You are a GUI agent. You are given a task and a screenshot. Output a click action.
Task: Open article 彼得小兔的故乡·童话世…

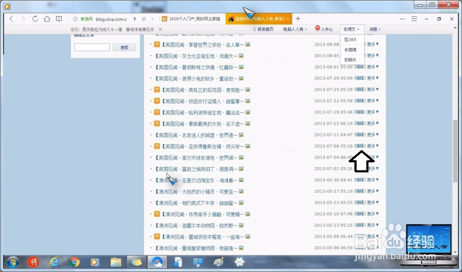[x=196, y=79]
